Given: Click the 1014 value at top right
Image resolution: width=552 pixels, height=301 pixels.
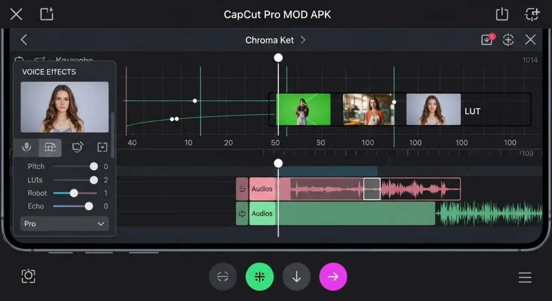Looking at the screenshot, I should (x=530, y=60).
